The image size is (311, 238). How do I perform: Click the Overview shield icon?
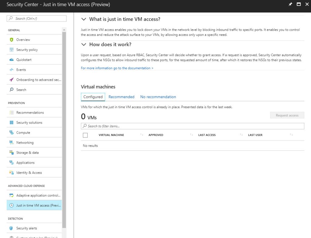coord(12,40)
